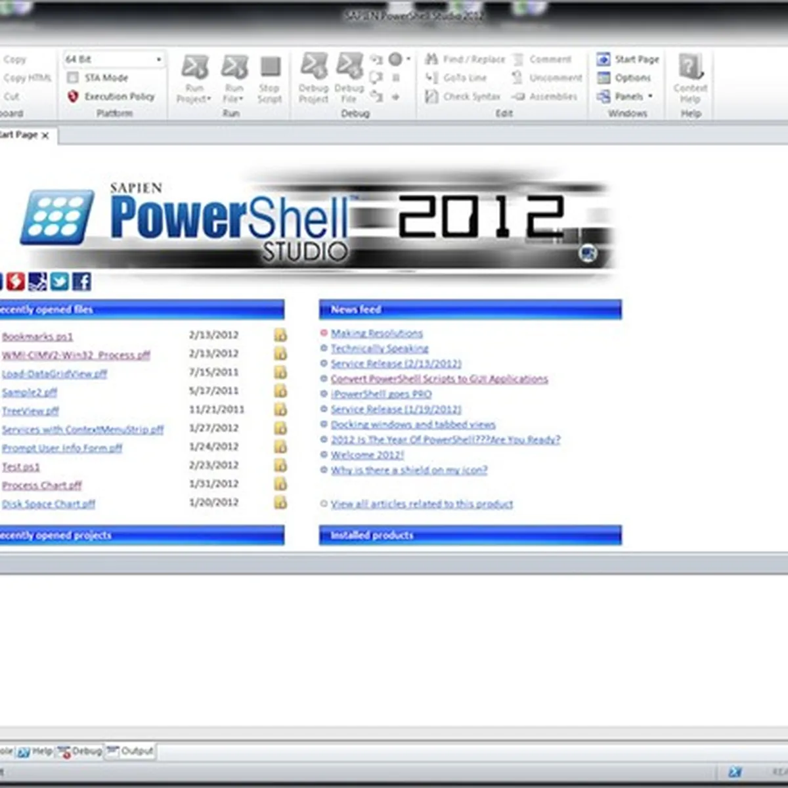Click the Recently opened projects section header
The width and height of the screenshot is (788, 788).
click(x=142, y=535)
